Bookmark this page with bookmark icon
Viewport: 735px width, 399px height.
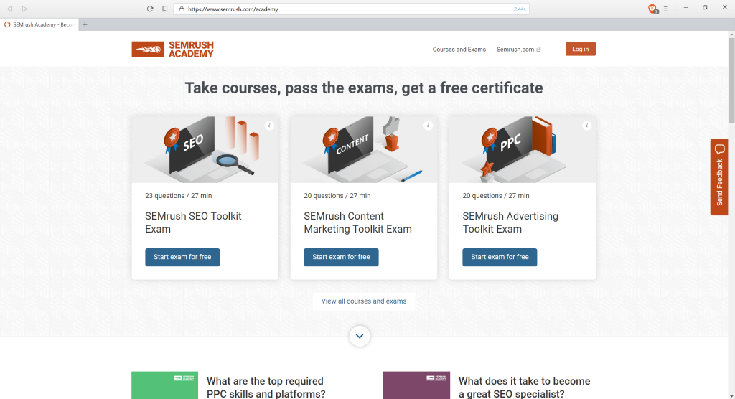click(x=165, y=9)
